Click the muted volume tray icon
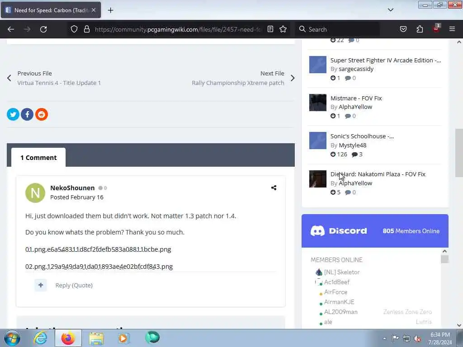The height and width of the screenshot is (347, 463). pos(417,338)
